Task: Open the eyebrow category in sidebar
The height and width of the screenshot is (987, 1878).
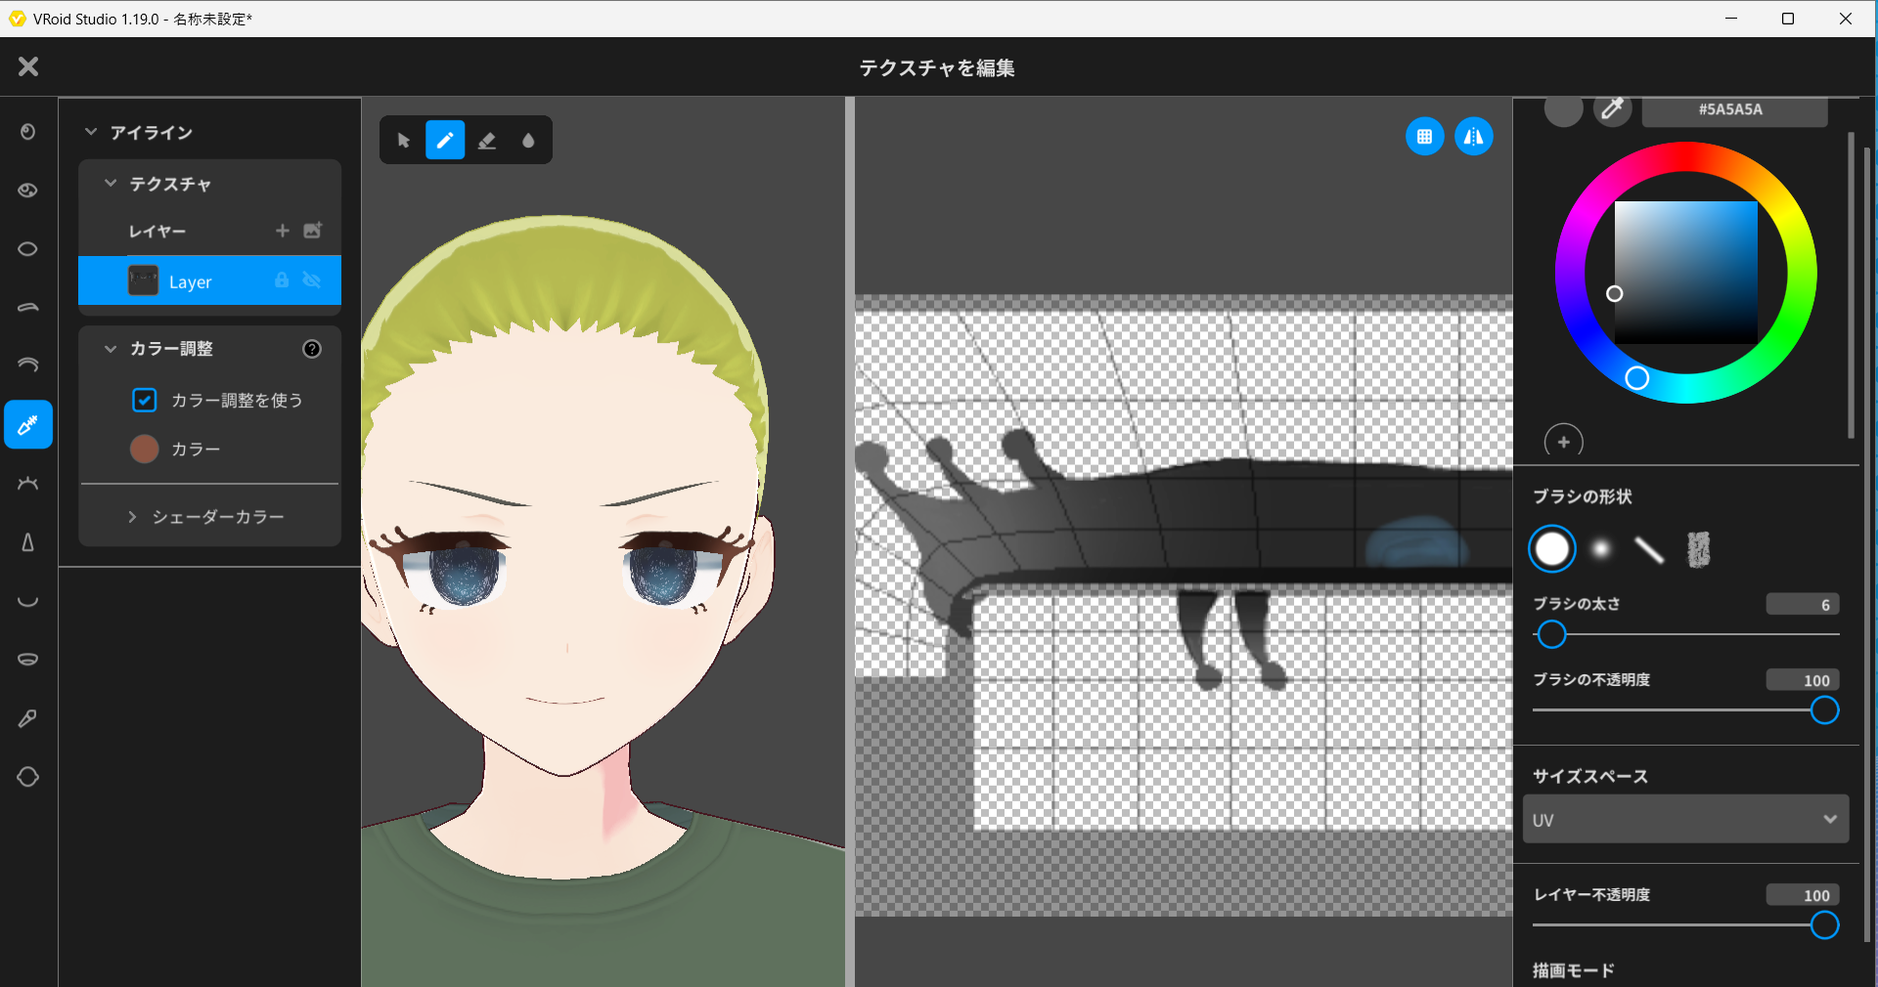Action: pos(28,307)
